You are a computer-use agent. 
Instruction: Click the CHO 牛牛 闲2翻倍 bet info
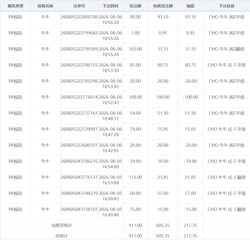click(227, 49)
